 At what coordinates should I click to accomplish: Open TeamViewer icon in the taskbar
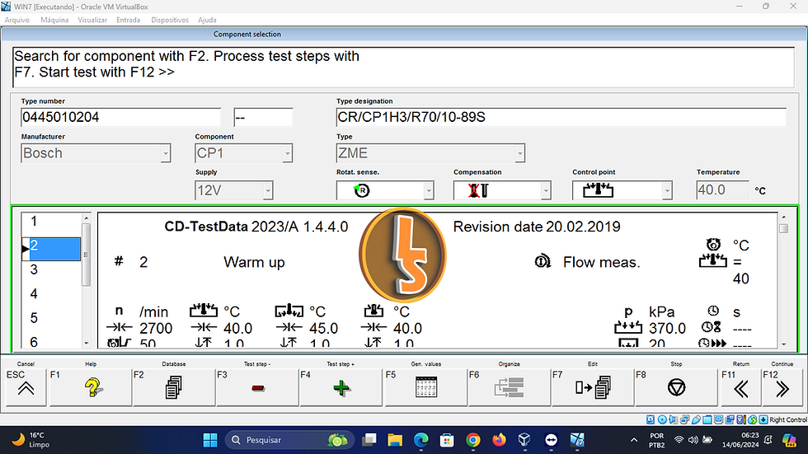[551, 440]
